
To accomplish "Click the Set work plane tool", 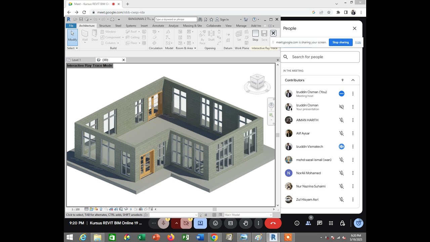I will pos(239,35).
